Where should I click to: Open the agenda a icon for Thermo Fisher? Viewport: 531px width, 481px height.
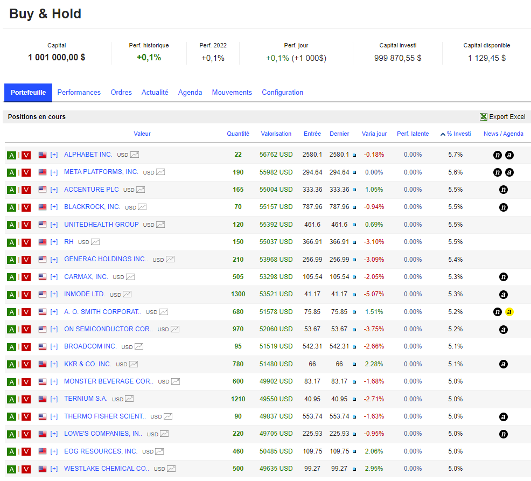click(x=504, y=417)
